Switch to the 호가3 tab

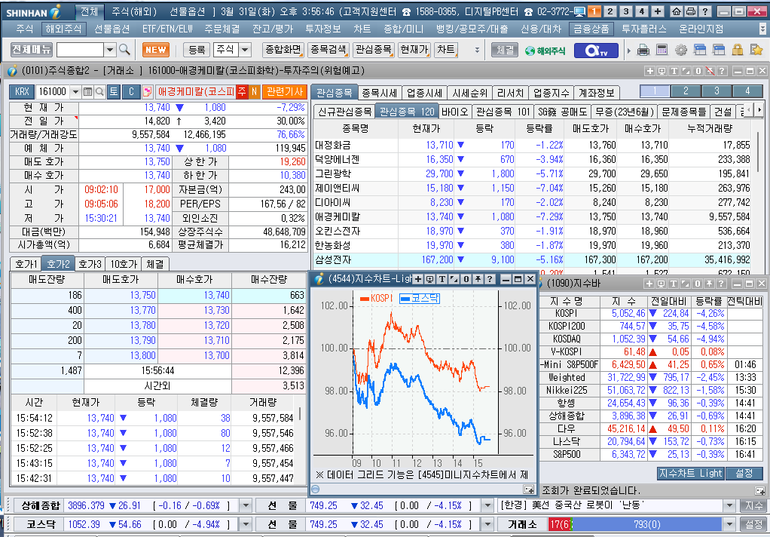[x=90, y=264]
